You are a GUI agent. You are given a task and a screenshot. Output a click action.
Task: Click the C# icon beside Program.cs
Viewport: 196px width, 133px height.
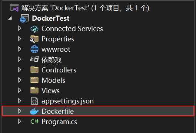tap(34, 122)
